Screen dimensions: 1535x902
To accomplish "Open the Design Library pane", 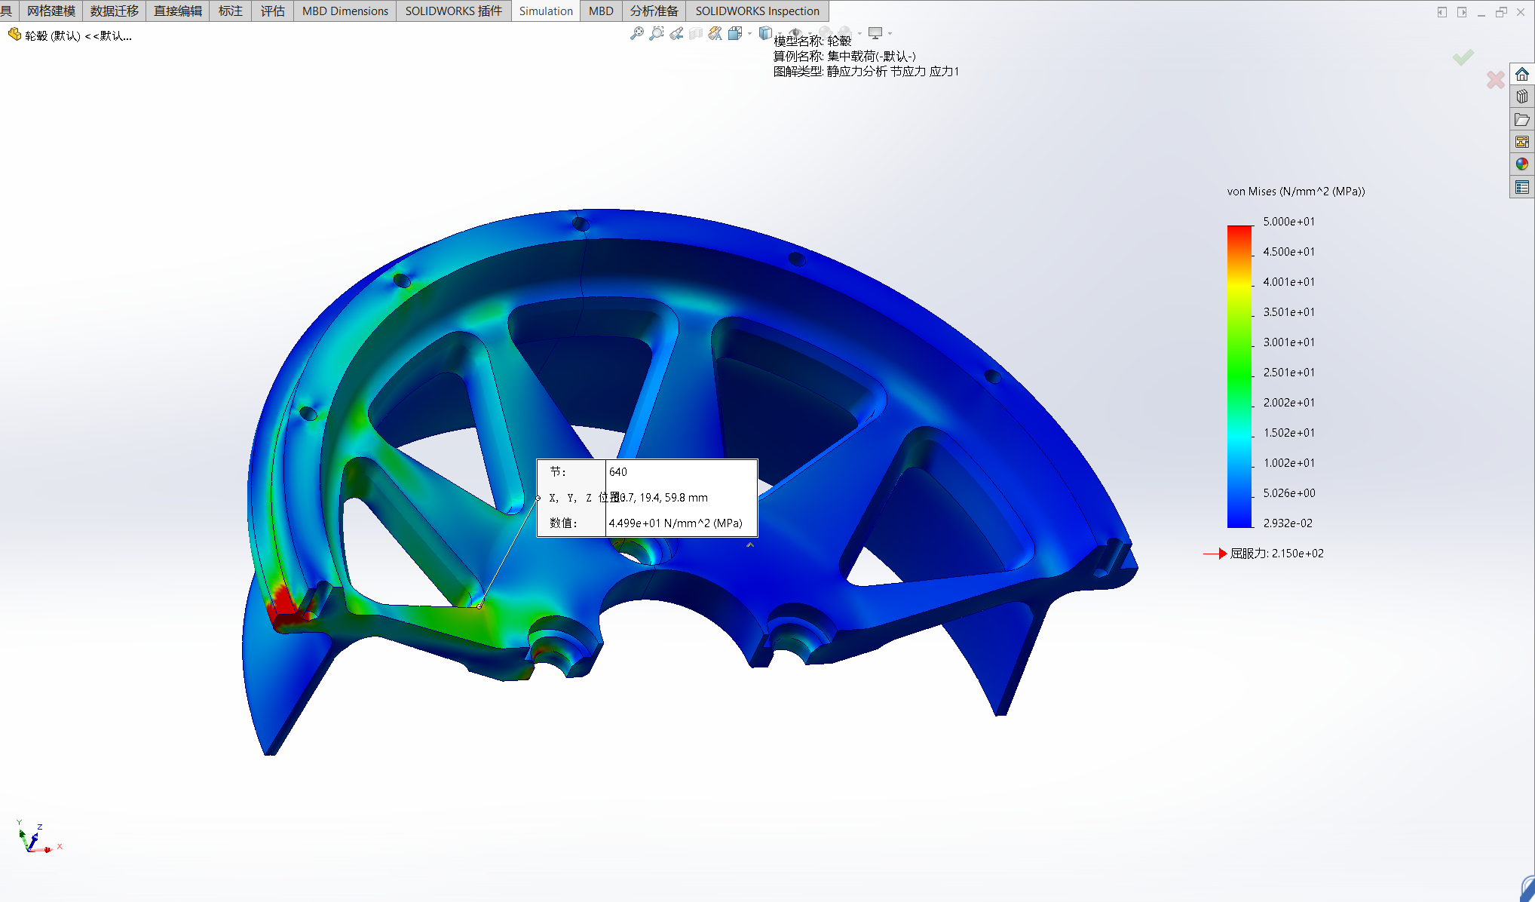I will pos(1522,97).
